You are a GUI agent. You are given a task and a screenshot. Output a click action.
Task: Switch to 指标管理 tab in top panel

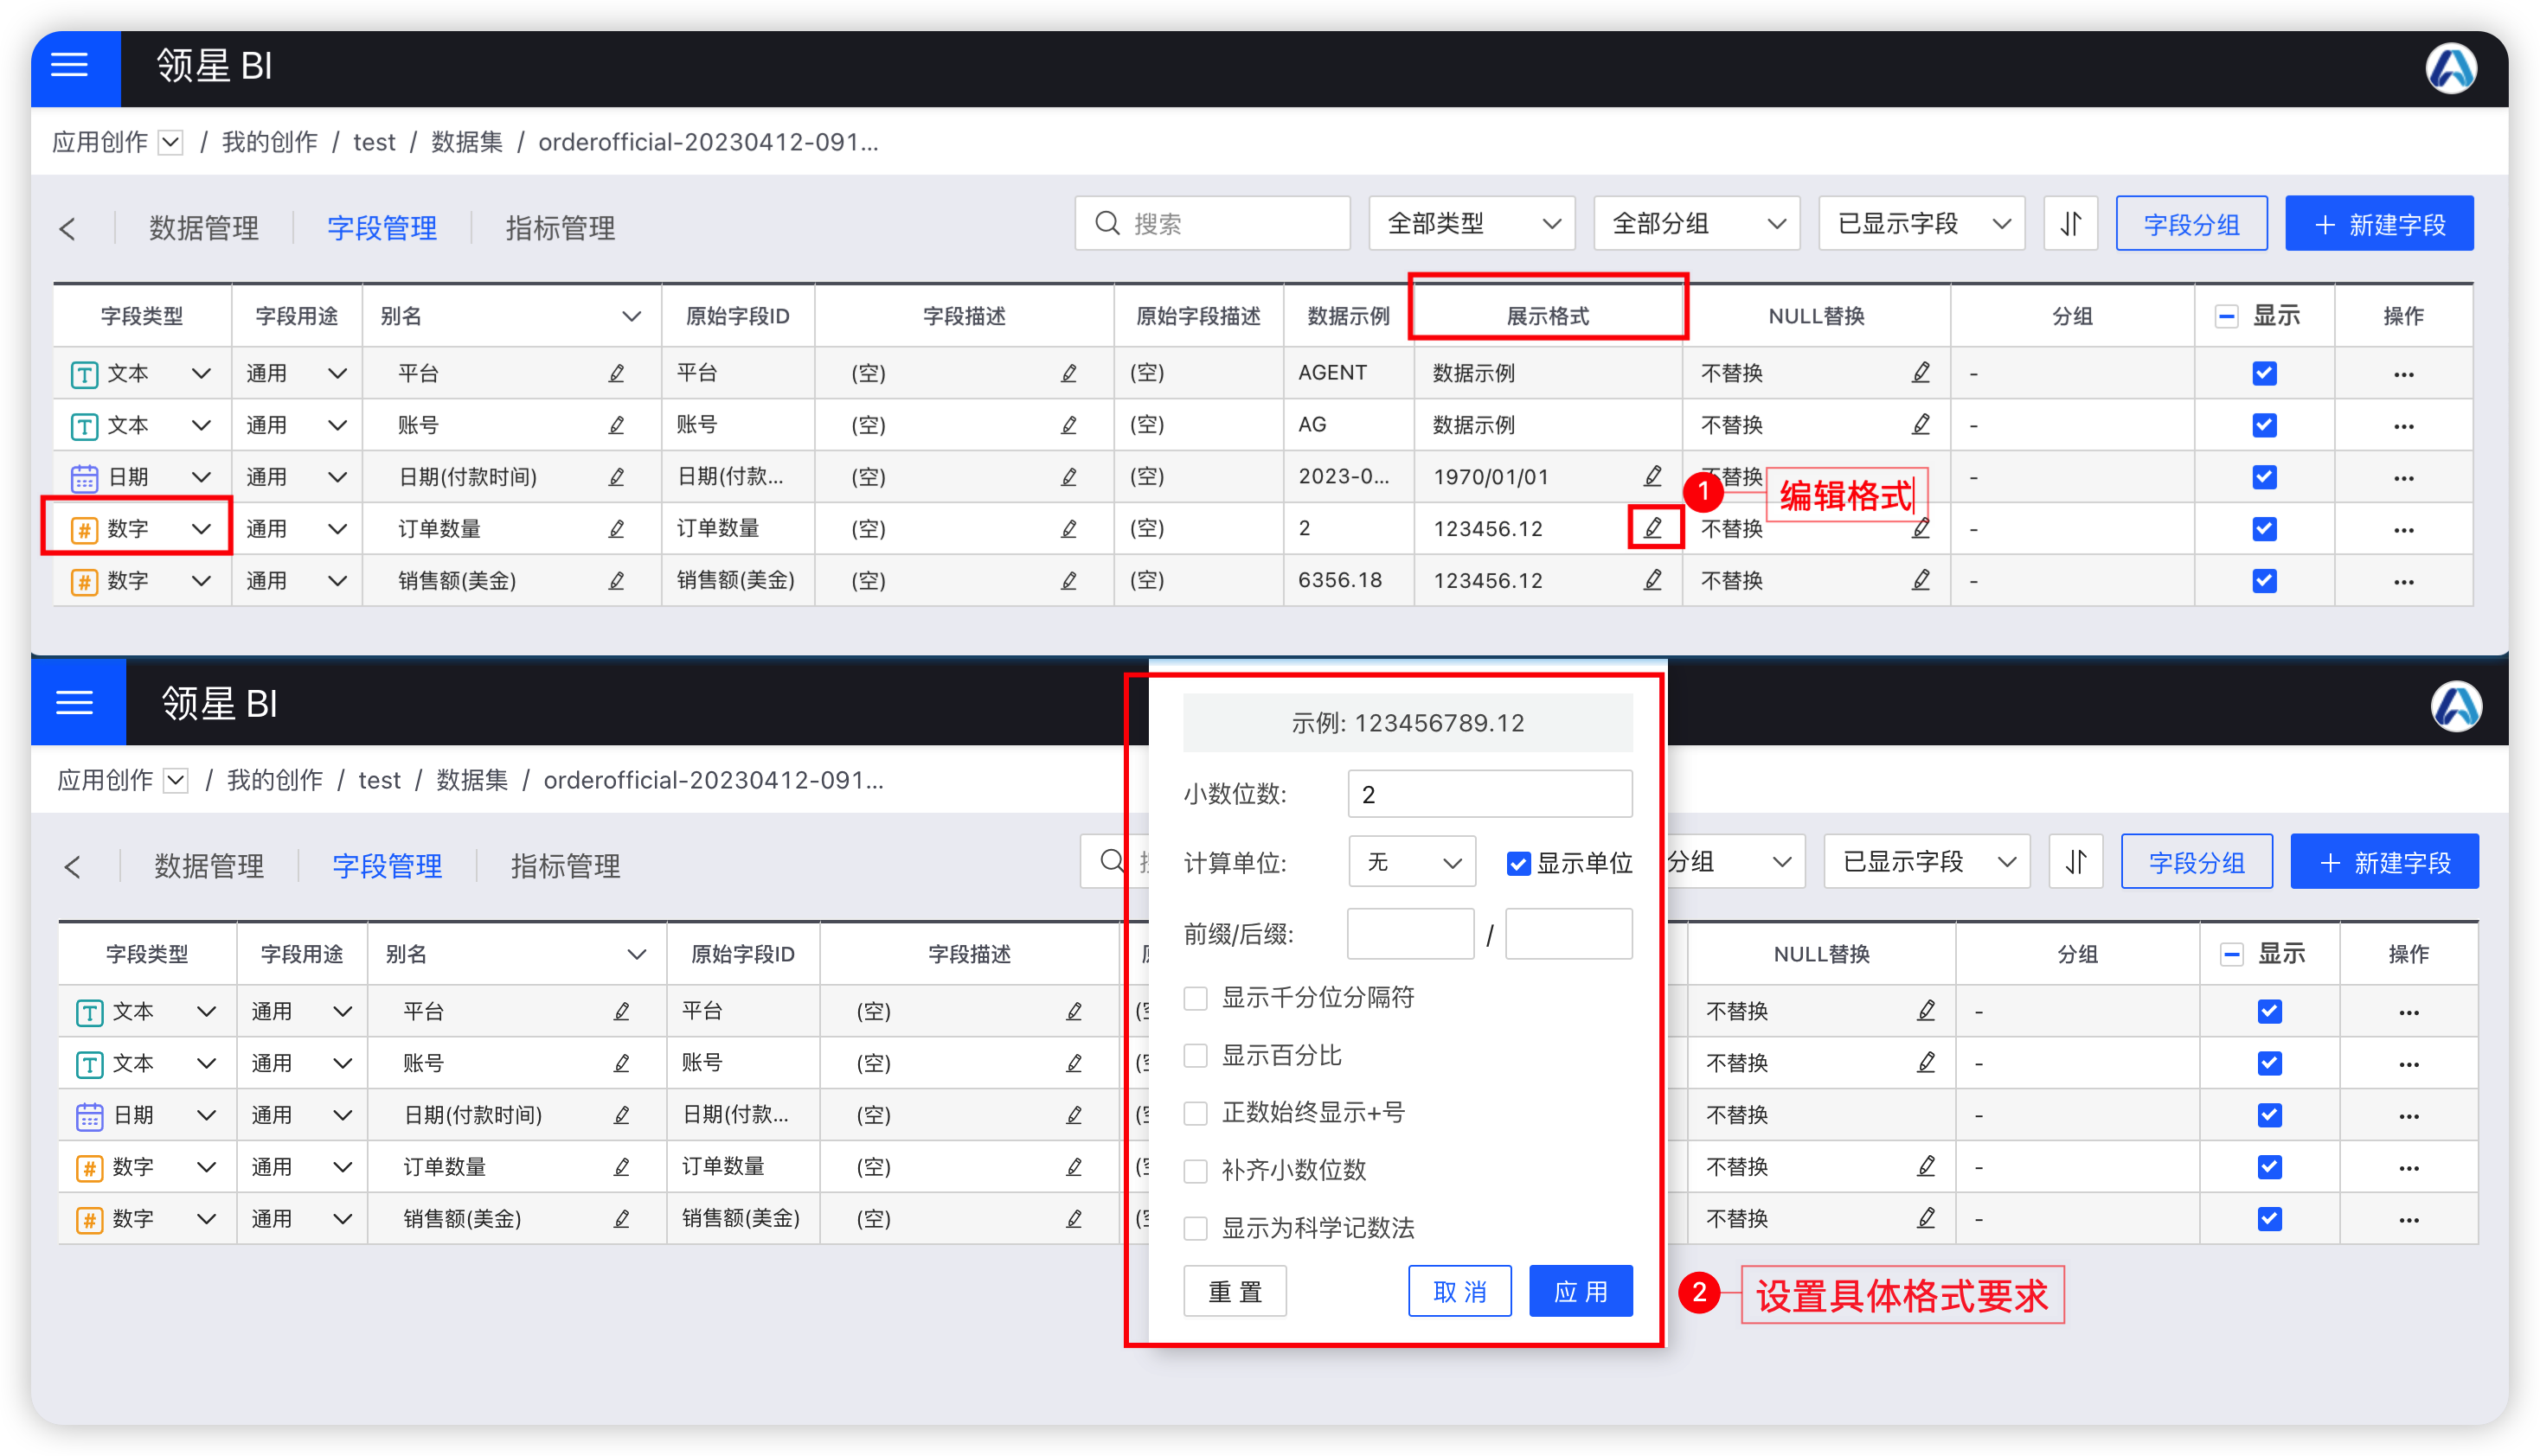(x=561, y=228)
